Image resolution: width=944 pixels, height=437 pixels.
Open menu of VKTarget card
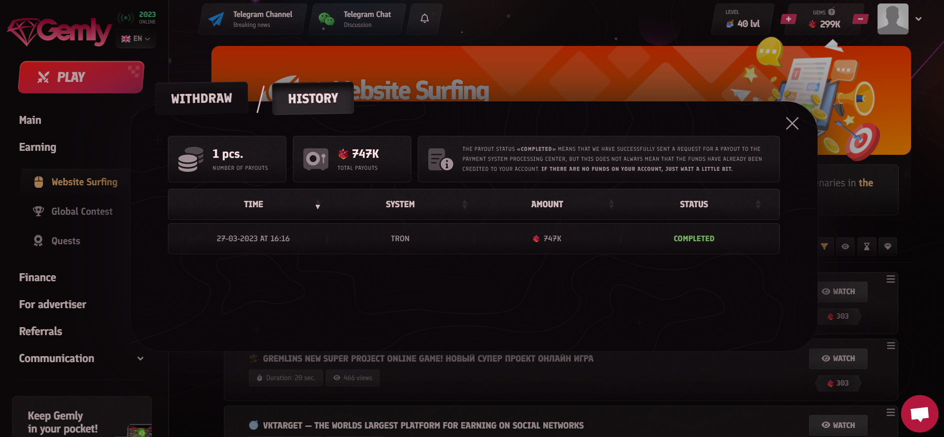pyautogui.click(x=891, y=413)
